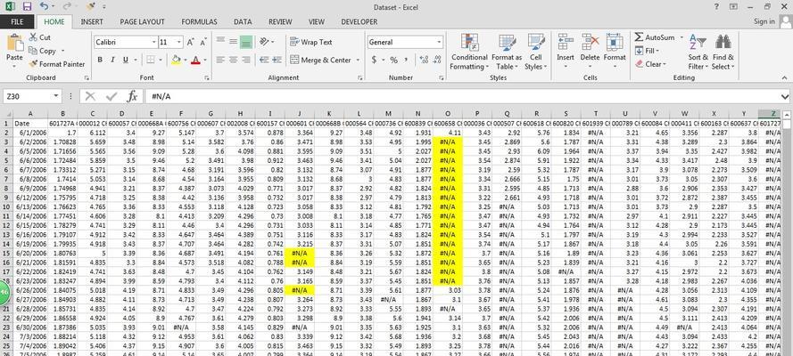Screen dimensions: 793x356
Task: Decrease font size with smaller A icon
Action: point(202,43)
